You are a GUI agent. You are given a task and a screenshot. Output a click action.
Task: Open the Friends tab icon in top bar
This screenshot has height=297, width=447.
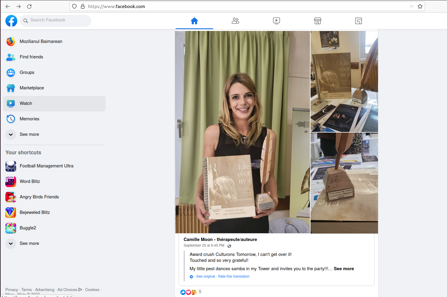235,21
